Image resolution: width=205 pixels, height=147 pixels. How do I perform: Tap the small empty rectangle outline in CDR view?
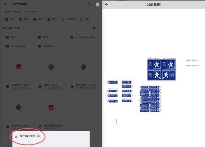tap(114, 122)
